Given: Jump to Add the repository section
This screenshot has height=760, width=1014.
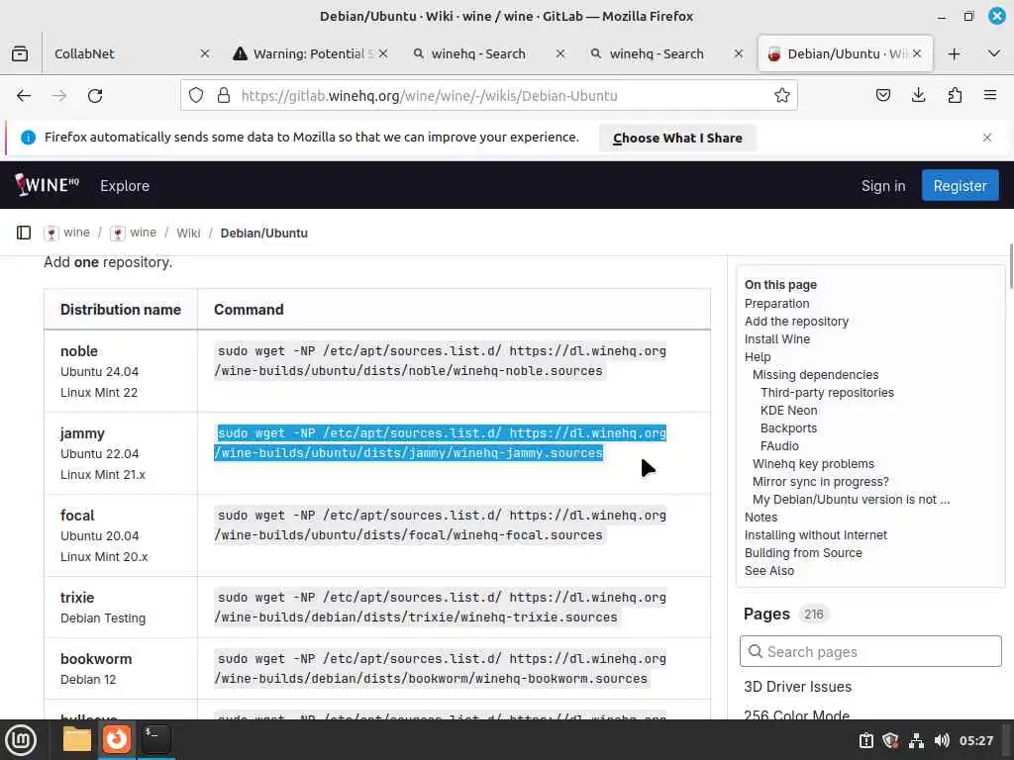Looking at the screenshot, I should 796,322.
